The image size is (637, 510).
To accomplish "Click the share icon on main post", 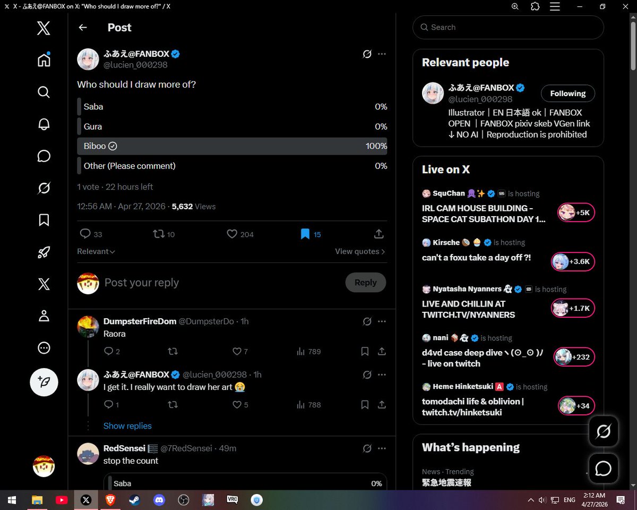I will coord(378,234).
